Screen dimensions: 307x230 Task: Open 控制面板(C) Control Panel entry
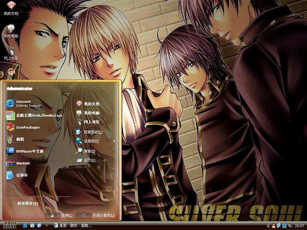pos(89,132)
